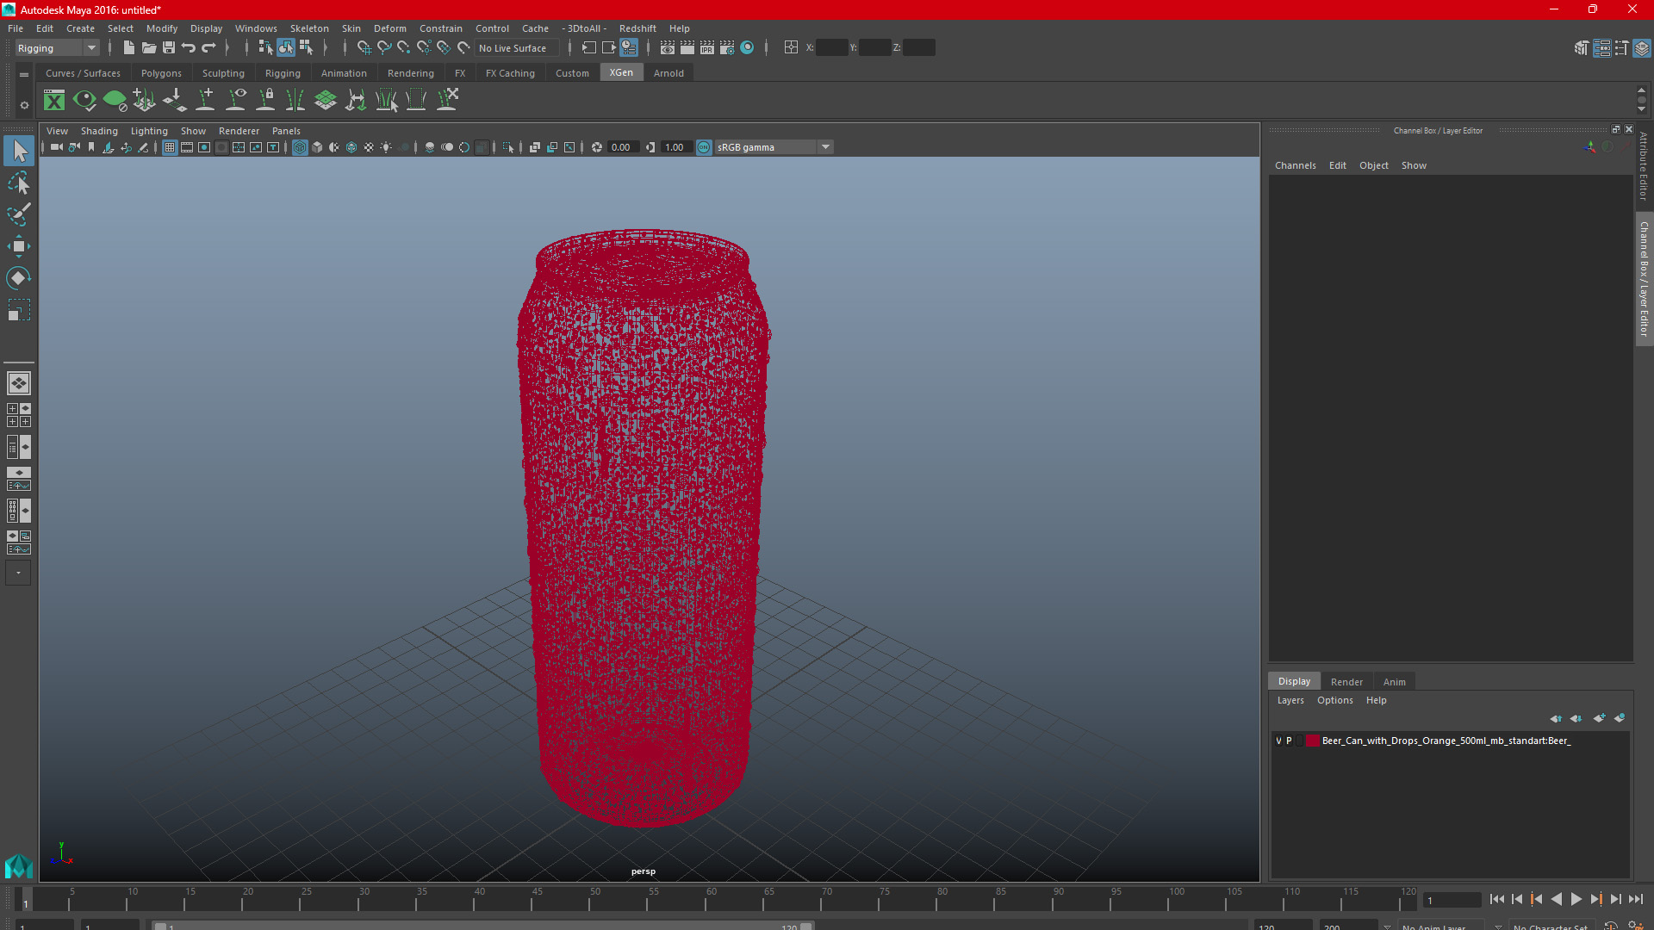Click the Snap to grids magnet icon
The image size is (1654, 930).
[364, 48]
